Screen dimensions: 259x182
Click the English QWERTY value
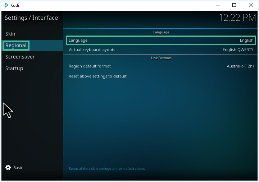(x=238, y=50)
